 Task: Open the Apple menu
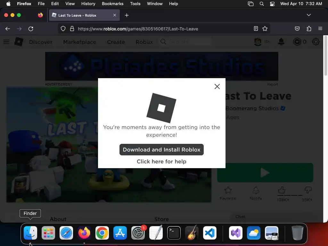point(8,4)
